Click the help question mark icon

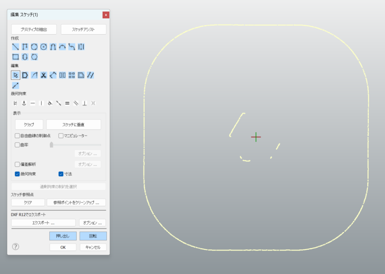(15, 247)
